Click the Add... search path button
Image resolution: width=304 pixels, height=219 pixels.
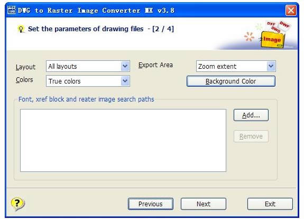click(251, 115)
